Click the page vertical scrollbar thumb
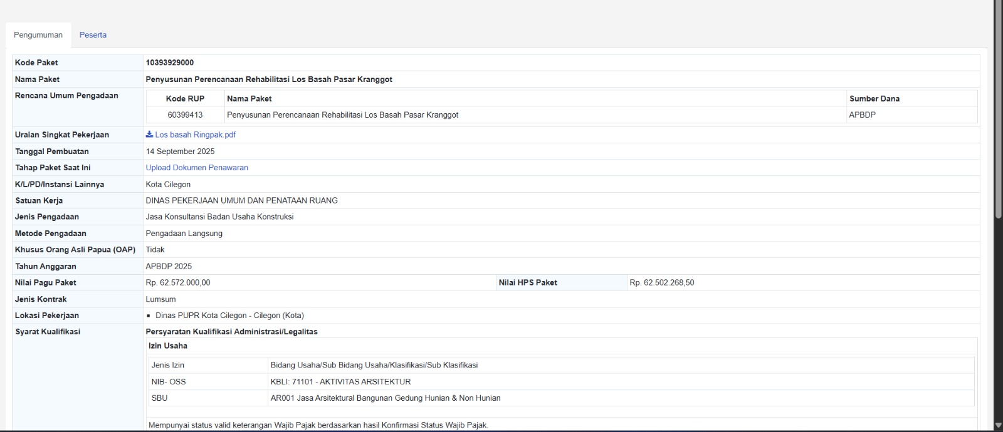1003x432 pixels. (x=998, y=110)
